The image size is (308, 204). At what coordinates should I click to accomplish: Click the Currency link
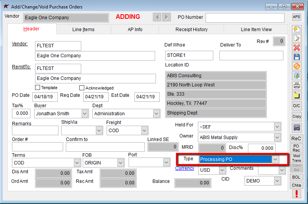184,168
